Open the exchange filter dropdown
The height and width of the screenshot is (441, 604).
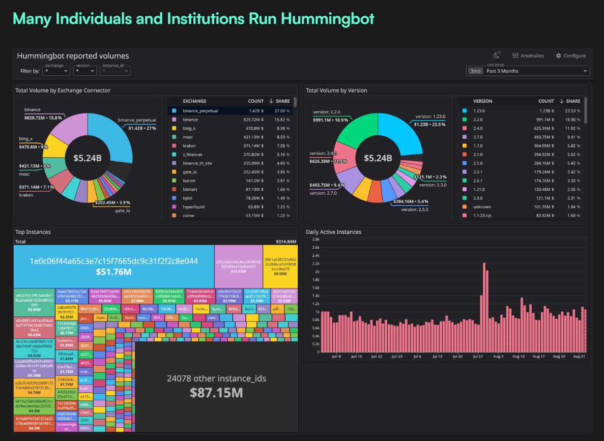click(56, 71)
